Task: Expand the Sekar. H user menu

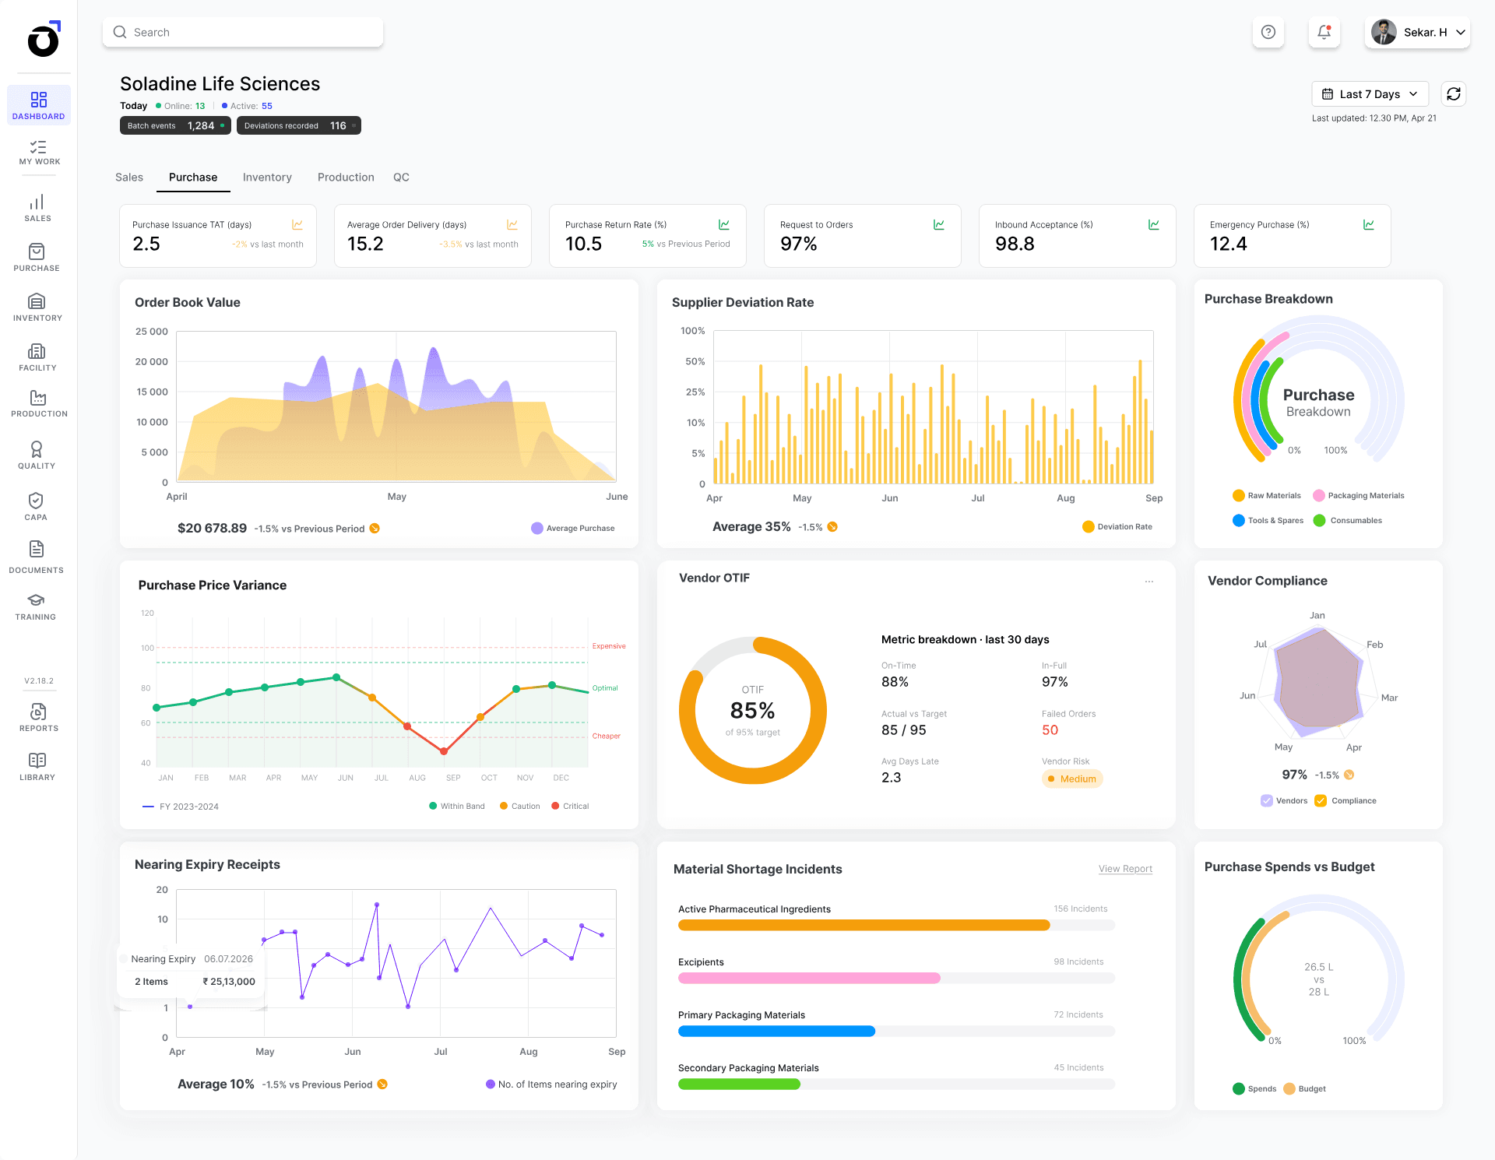Action: [1418, 32]
